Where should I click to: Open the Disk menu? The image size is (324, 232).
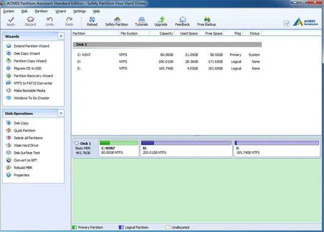(24, 11)
